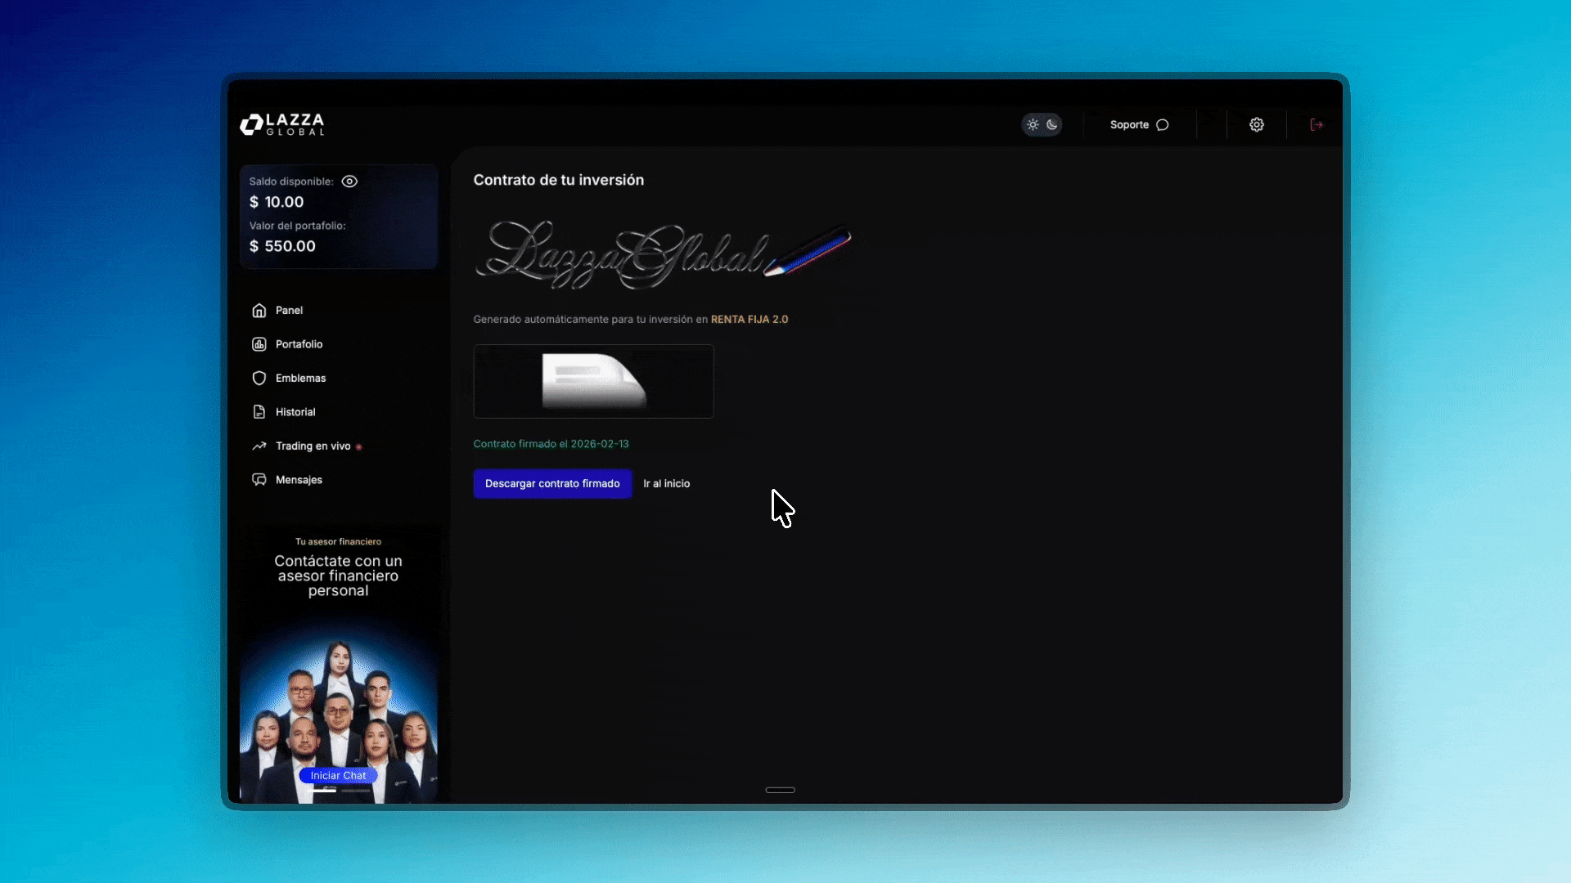The width and height of the screenshot is (1571, 883).
Task: Click the Lazza Global logo
Action: click(x=283, y=124)
